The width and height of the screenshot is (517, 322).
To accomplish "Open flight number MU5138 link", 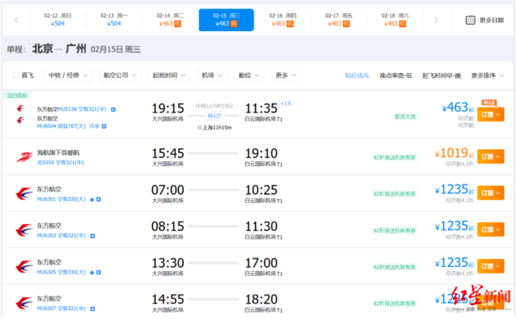I will [67, 109].
